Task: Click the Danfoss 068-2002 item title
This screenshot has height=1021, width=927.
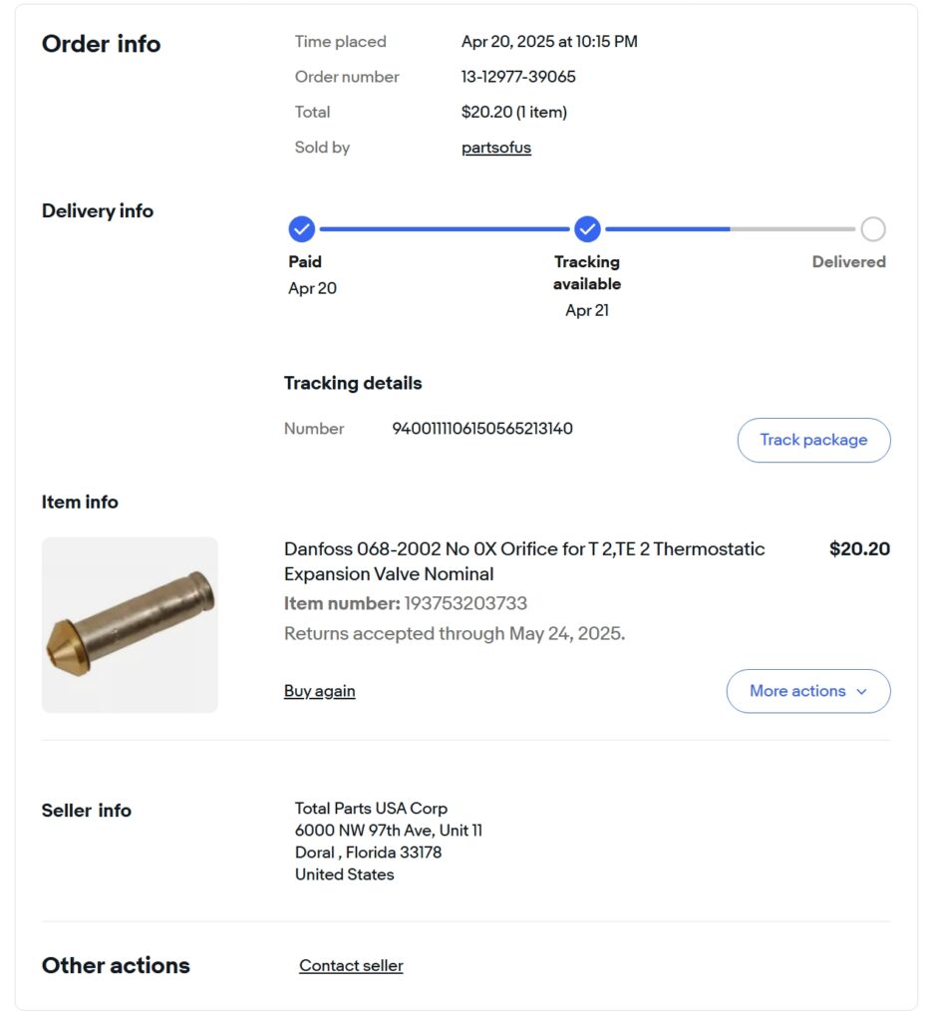Action: point(524,561)
